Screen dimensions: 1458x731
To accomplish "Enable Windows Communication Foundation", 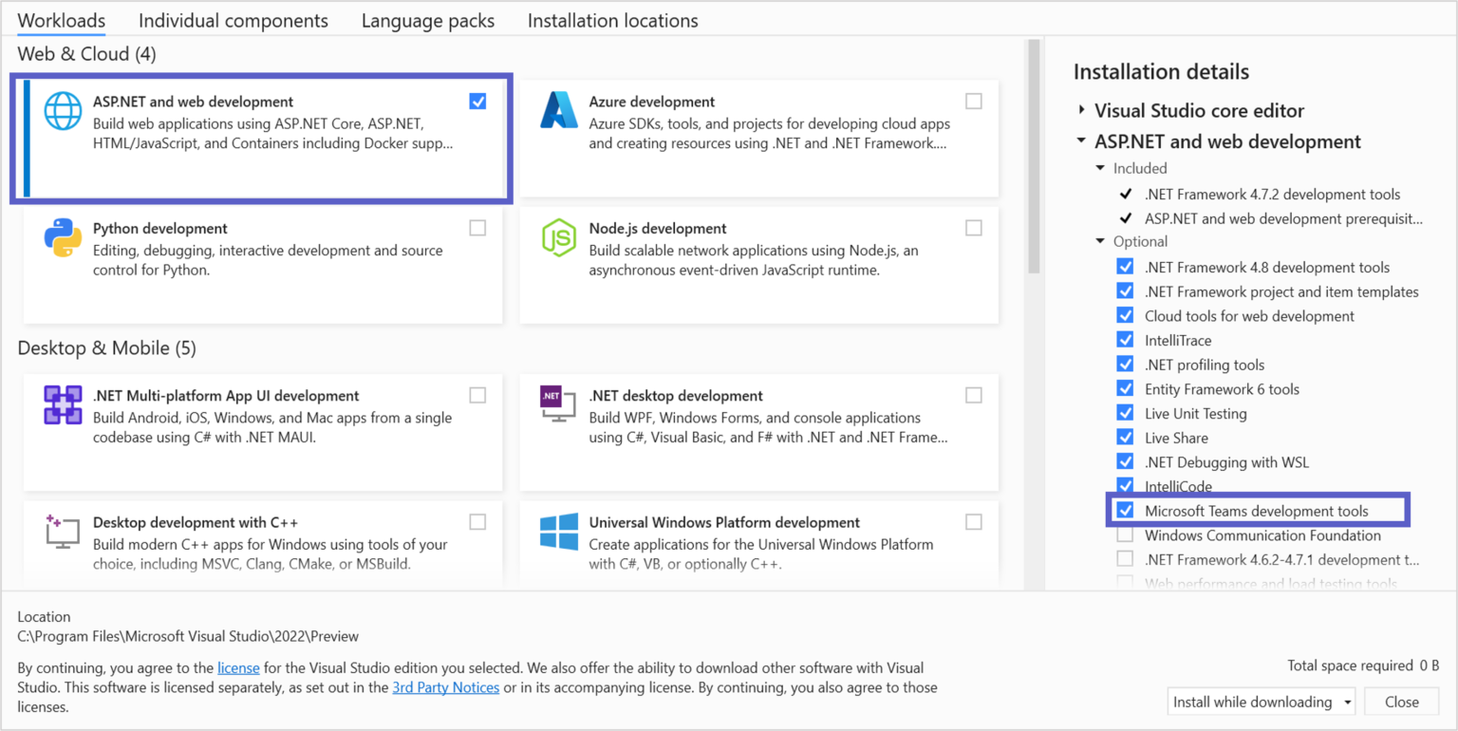I will 1125,534.
